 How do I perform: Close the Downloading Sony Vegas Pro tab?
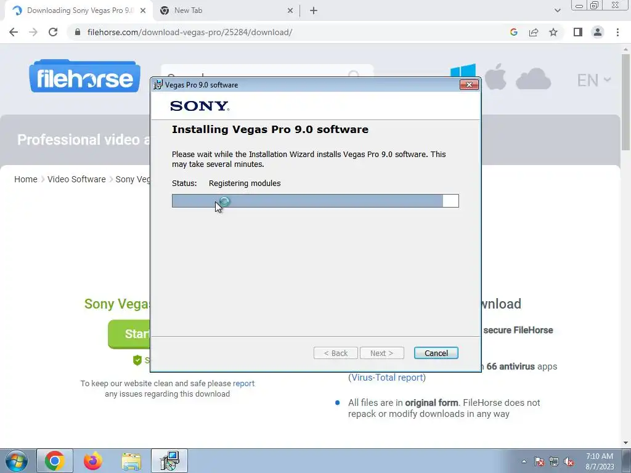point(143,11)
